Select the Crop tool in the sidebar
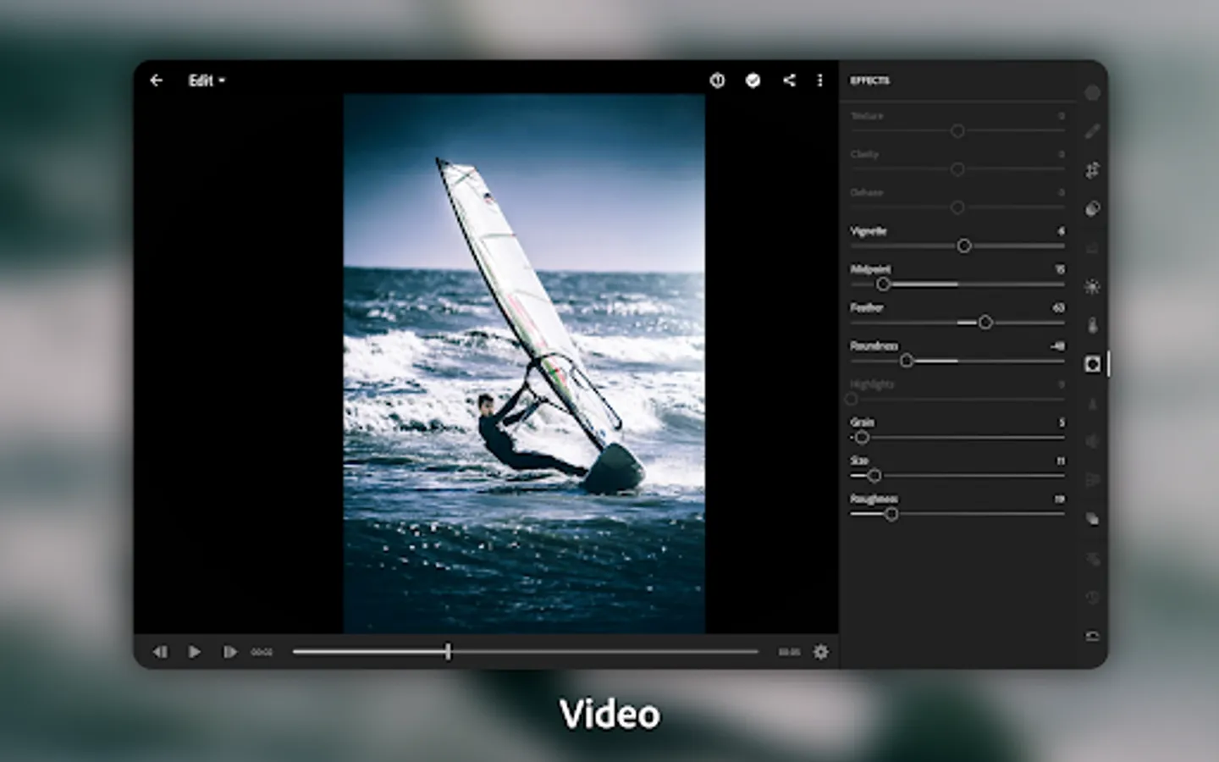This screenshot has width=1219, height=762. (1093, 170)
